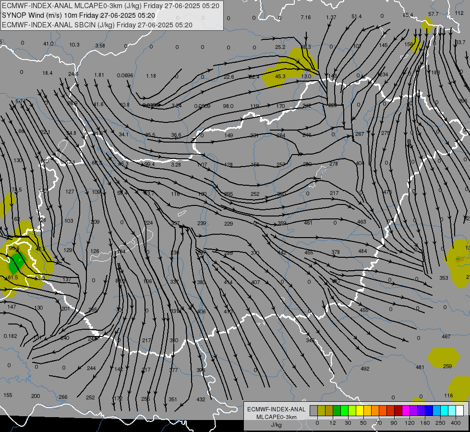470x432 pixels.
Task: Click the map value 1.37
Action: click(331, 17)
